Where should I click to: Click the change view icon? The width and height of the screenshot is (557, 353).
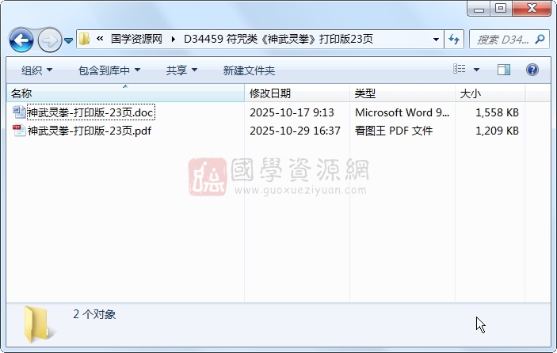click(x=460, y=70)
